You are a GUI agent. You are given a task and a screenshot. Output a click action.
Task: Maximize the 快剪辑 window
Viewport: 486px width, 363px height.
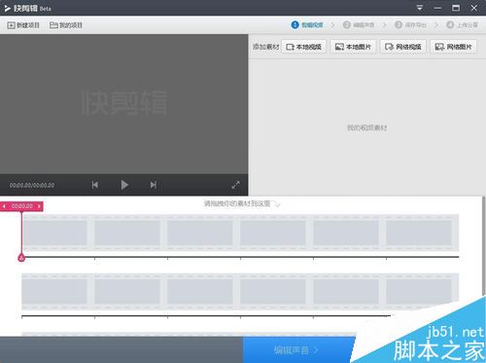(456, 8)
